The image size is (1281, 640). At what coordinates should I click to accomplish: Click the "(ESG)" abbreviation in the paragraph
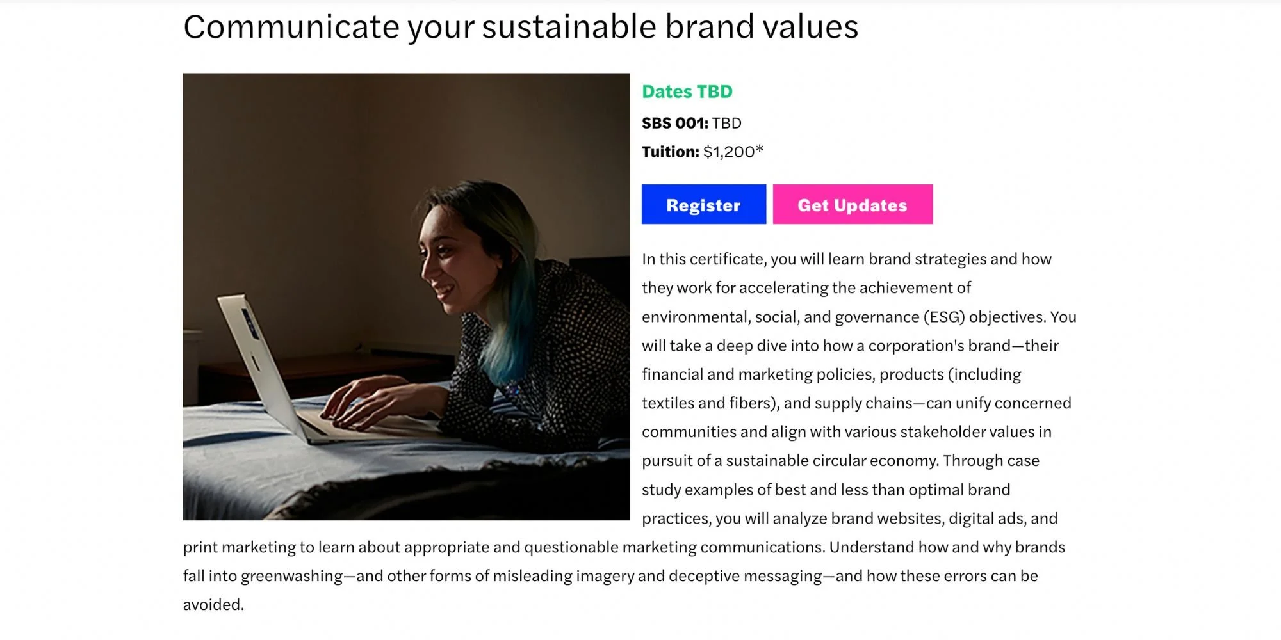pyautogui.click(x=943, y=317)
